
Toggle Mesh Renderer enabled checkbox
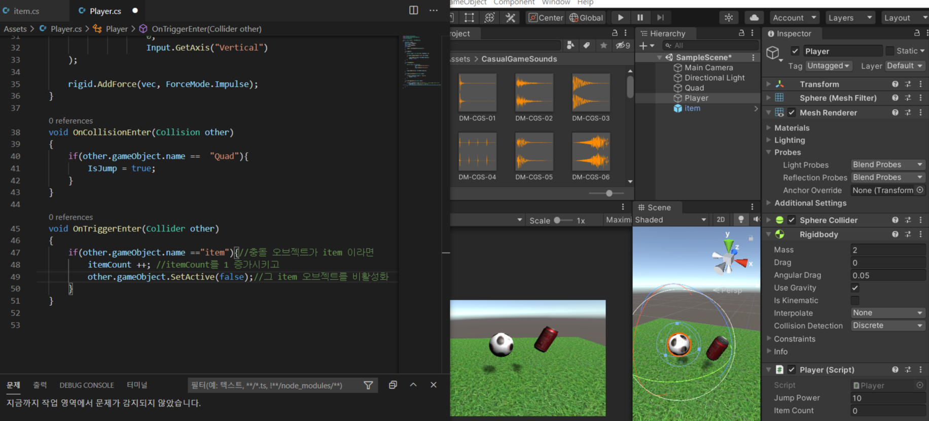point(792,113)
